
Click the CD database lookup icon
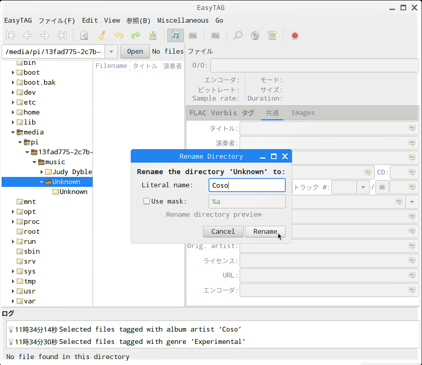pyautogui.click(x=255, y=35)
